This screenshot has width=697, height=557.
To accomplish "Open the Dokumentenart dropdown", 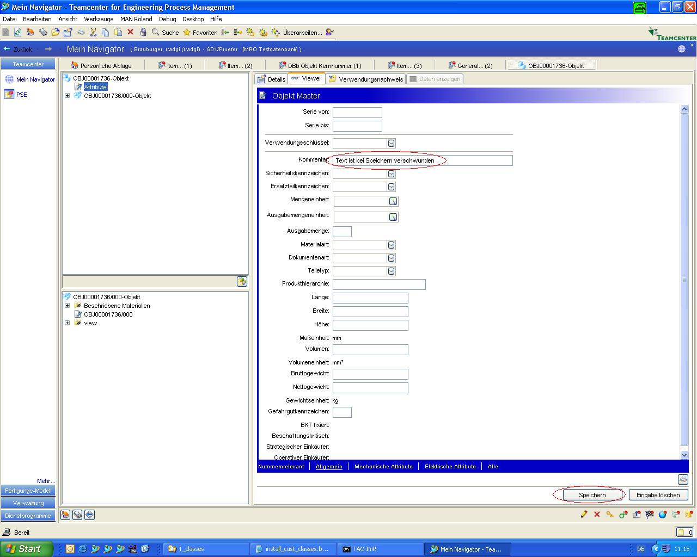I will coord(391,258).
